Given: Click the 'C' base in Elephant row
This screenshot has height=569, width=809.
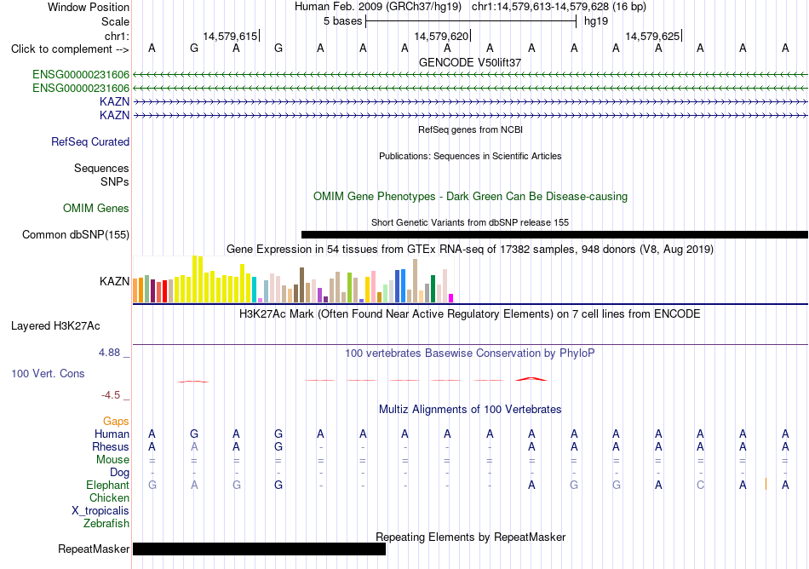Looking at the screenshot, I should pos(700,485).
